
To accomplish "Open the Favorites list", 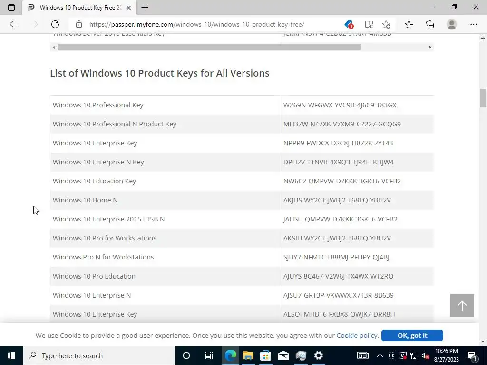I will (x=409, y=24).
